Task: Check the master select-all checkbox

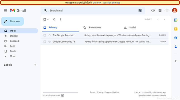Action: (45, 19)
